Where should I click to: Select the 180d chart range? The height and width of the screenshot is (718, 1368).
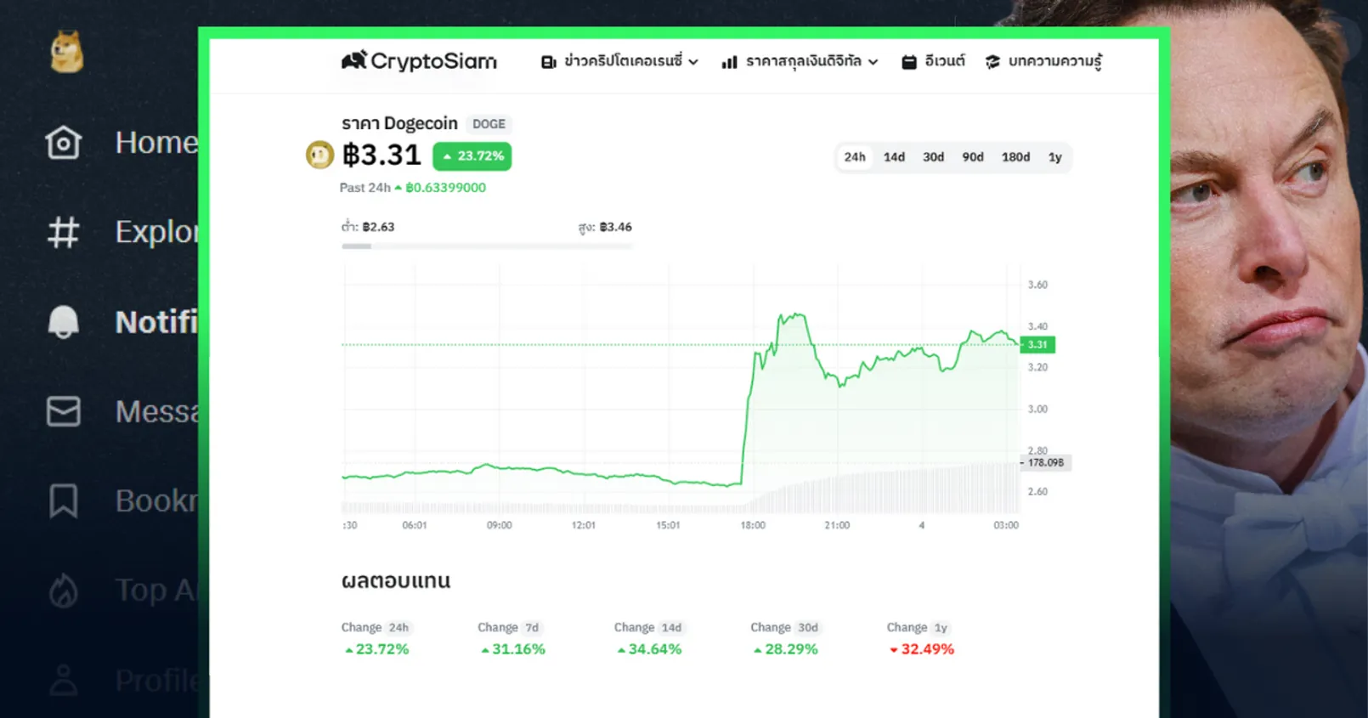pyautogui.click(x=1015, y=157)
